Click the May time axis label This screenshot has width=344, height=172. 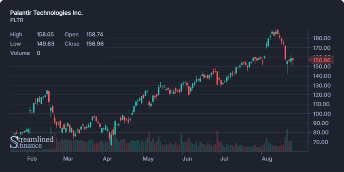[x=148, y=159]
